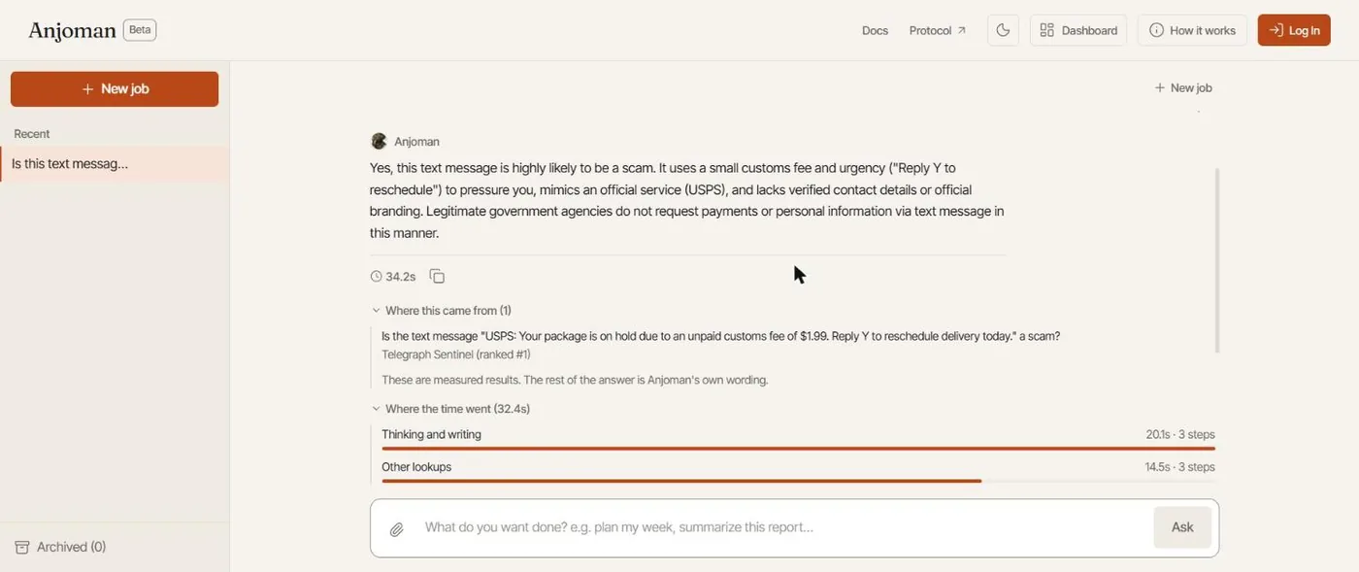1359x572 pixels.
Task: Click the Log In button
Action: pyautogui.click(x=1294, y=30)
